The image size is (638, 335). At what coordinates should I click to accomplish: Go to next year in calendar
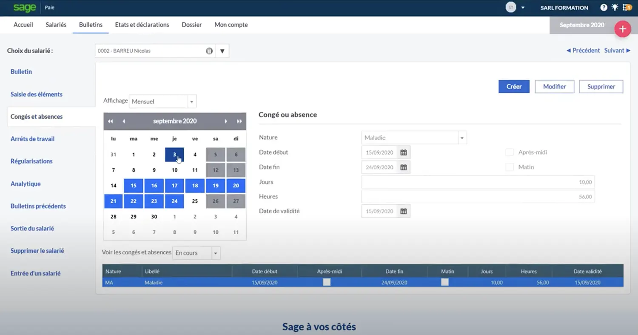[x=239, y=121]
